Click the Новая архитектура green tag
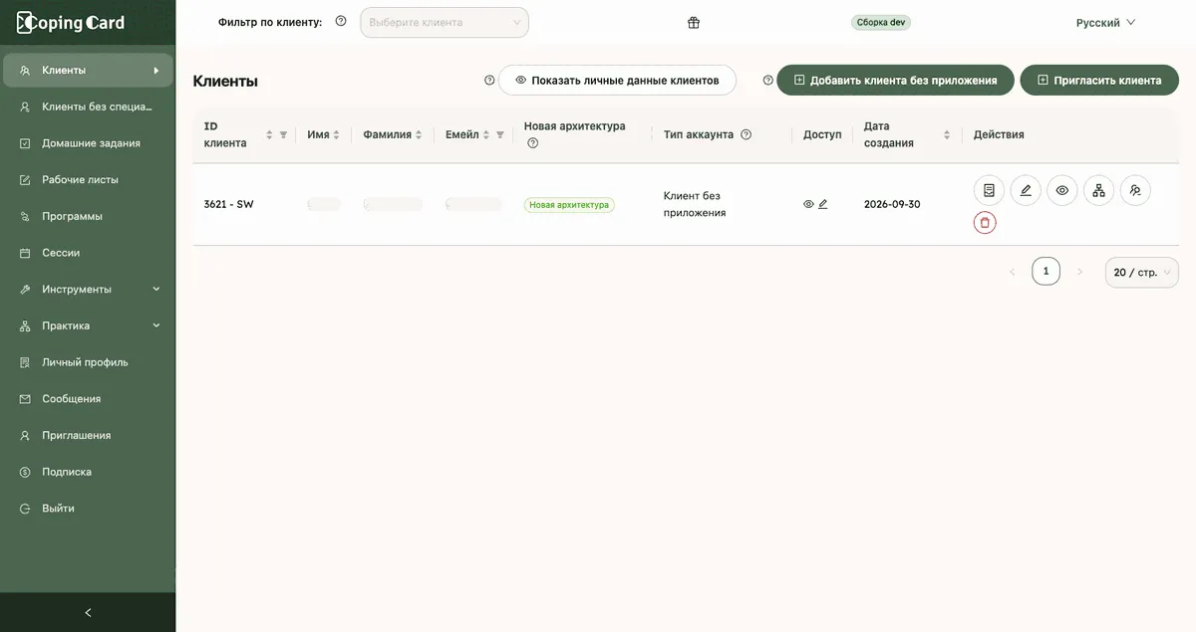 [569, 205]
